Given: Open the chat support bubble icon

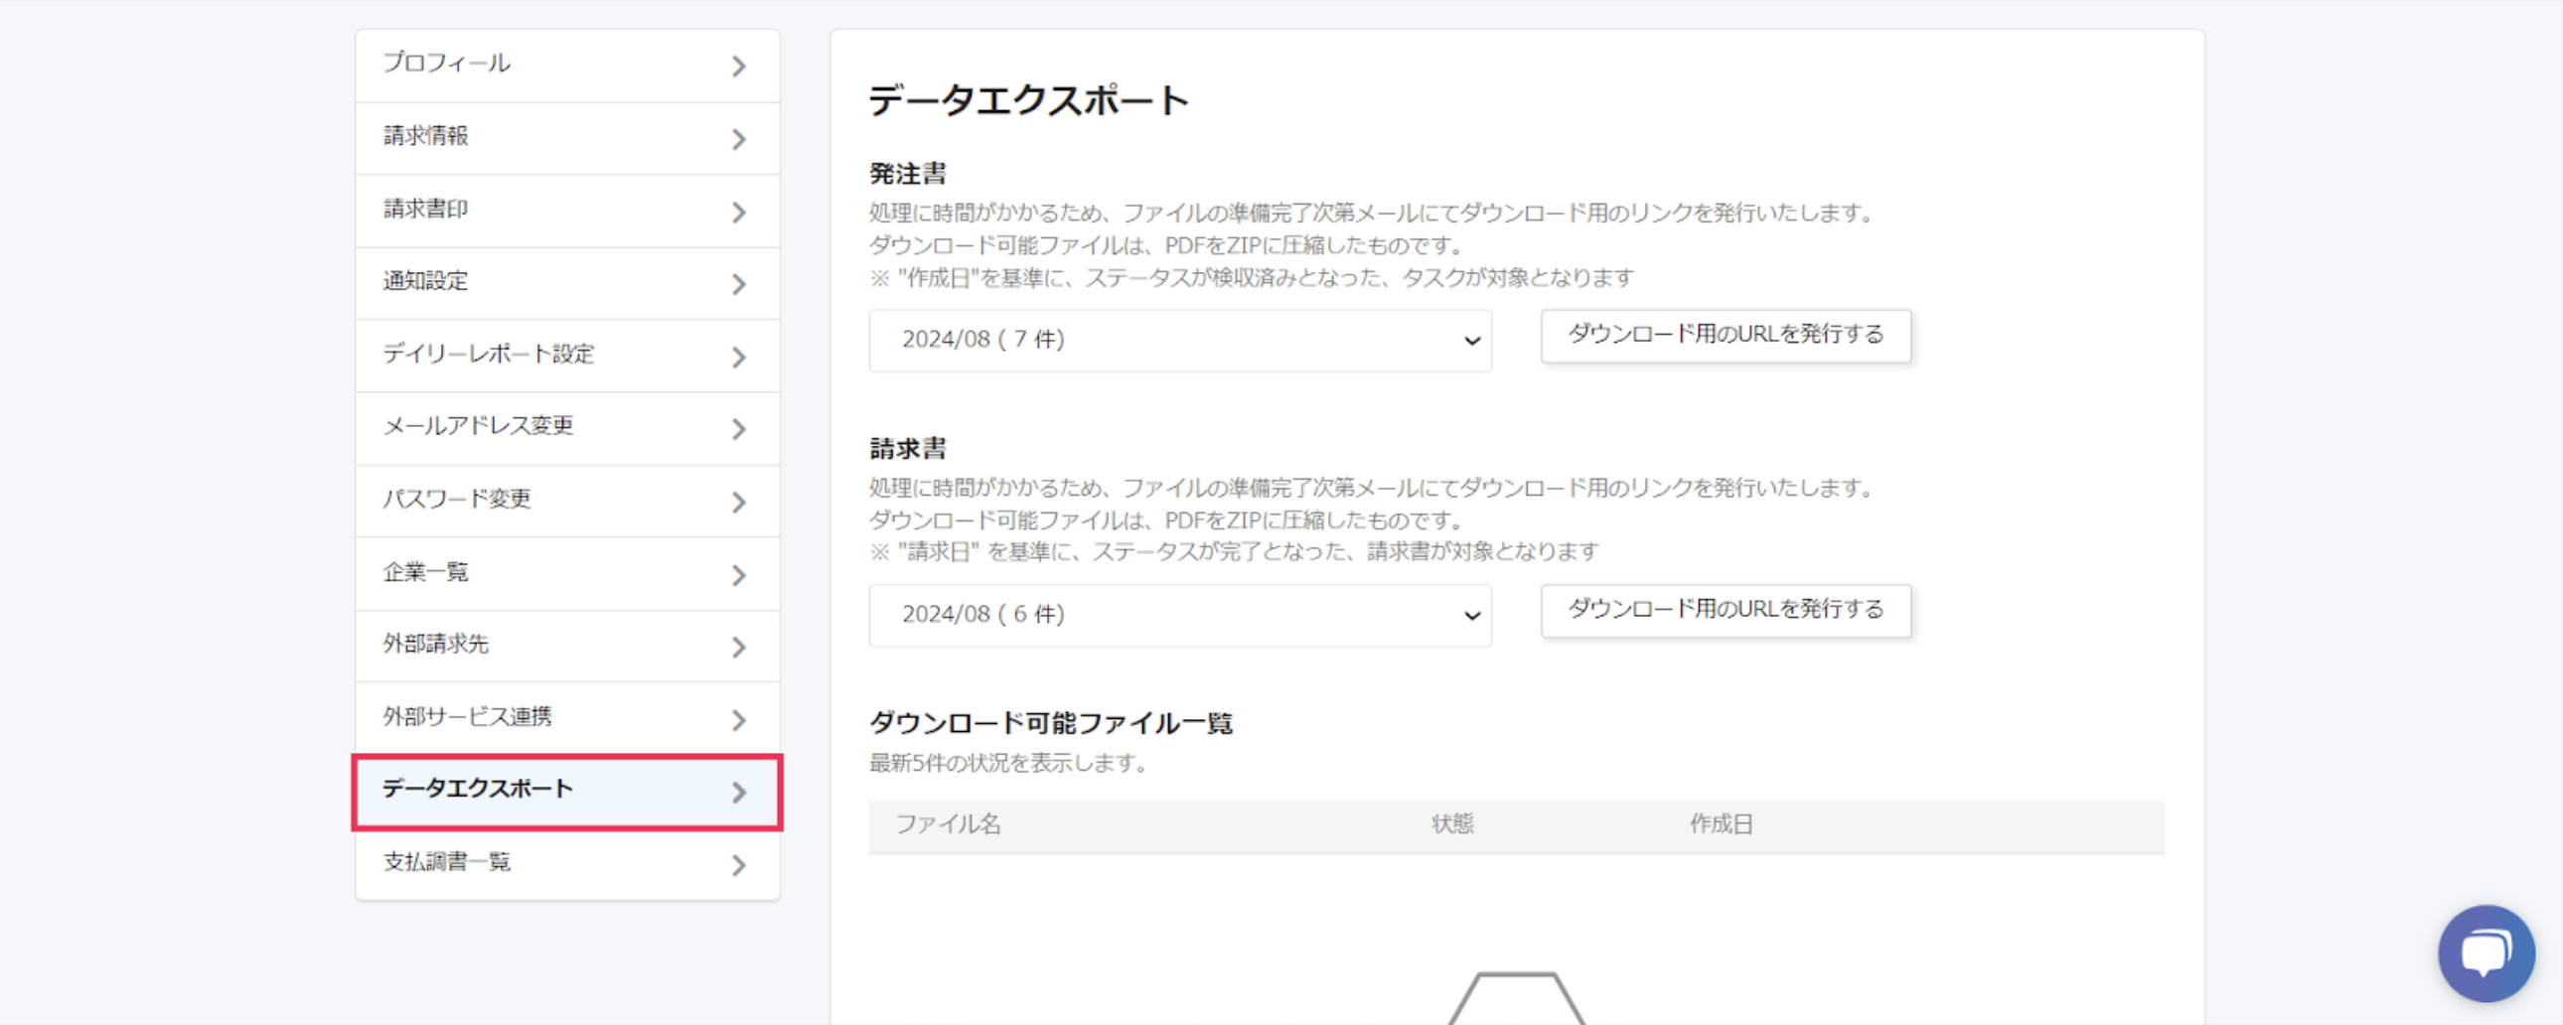Looking at the screenshot, I should pyautogui.click(x=2486, y=952).
